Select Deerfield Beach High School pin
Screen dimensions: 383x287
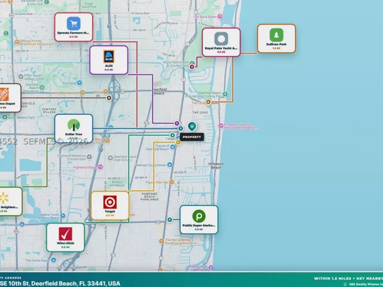[110, 158]
